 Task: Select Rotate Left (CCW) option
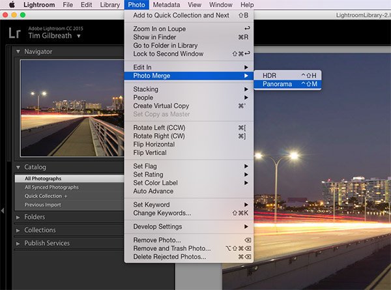click(x=159, y=128)
